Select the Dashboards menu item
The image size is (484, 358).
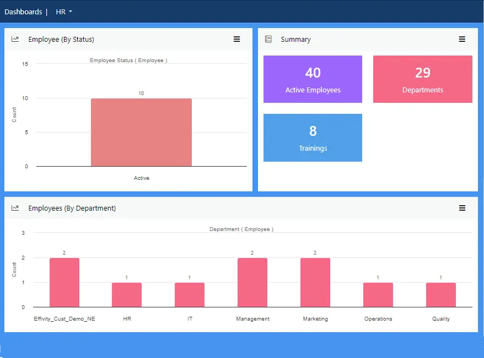(x=23, y=12)
